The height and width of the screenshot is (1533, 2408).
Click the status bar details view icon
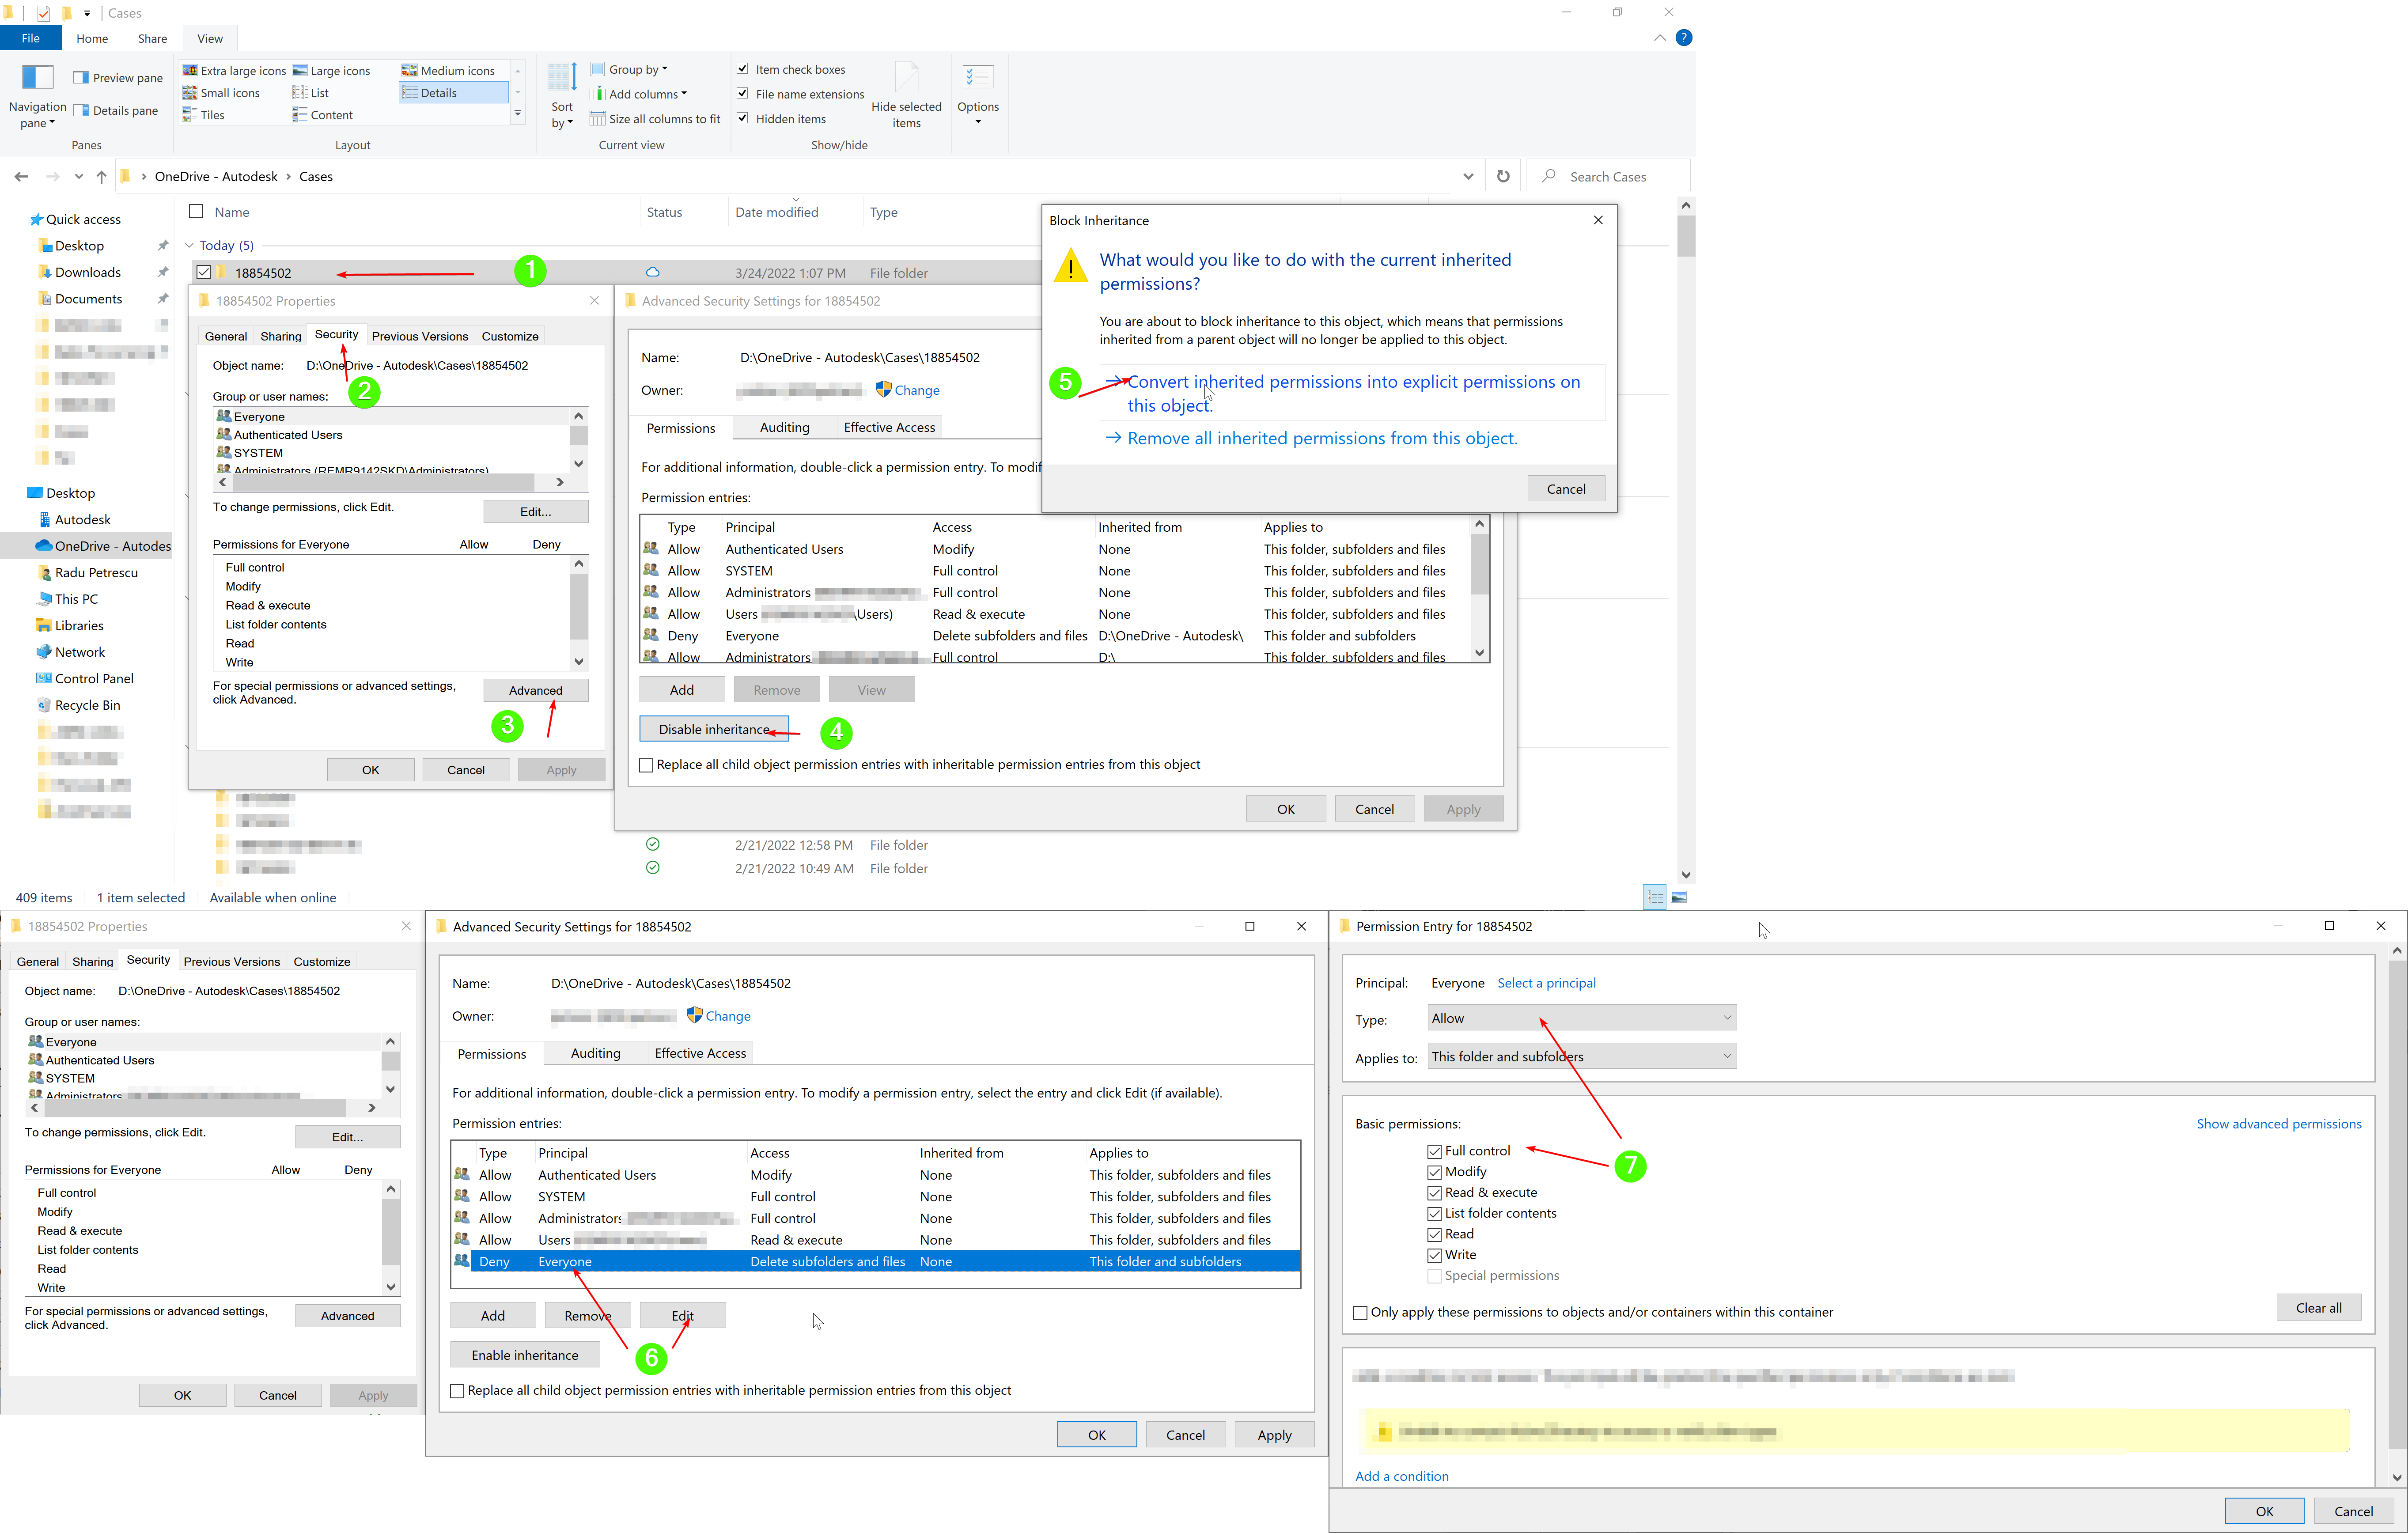click(1655, 897)
